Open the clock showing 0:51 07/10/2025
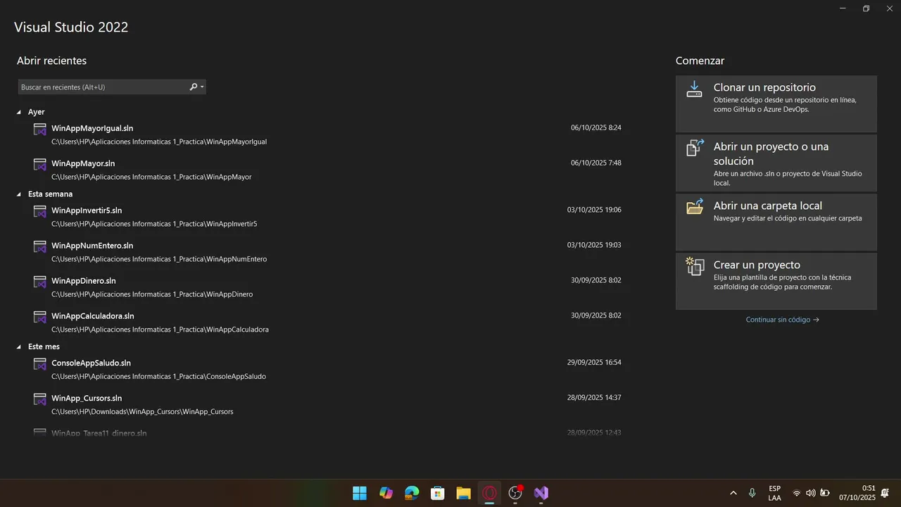The image size is (901, 507). [857, 493]
